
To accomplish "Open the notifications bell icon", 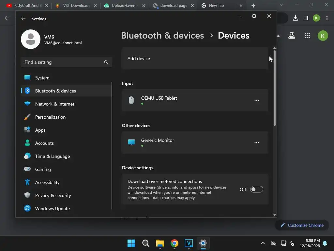I will tap(325, 243).
